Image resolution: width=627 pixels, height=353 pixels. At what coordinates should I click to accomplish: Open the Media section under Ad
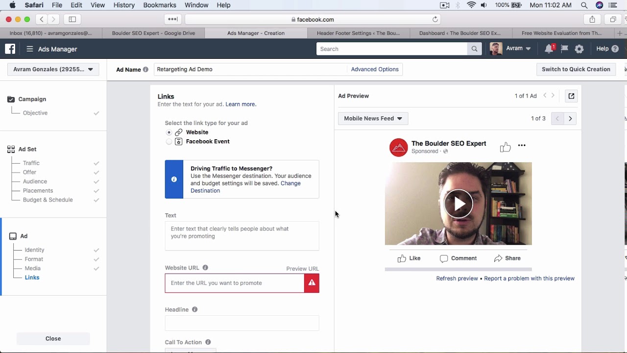[x=32, y=268]
